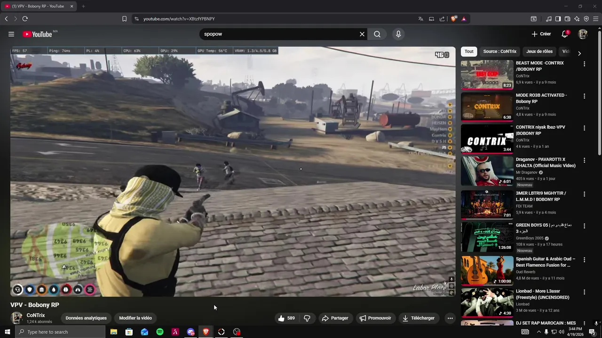Open the Brave playlist music icon
The height and width of the screenshot is (338, 602).
[x=549, y=19]
